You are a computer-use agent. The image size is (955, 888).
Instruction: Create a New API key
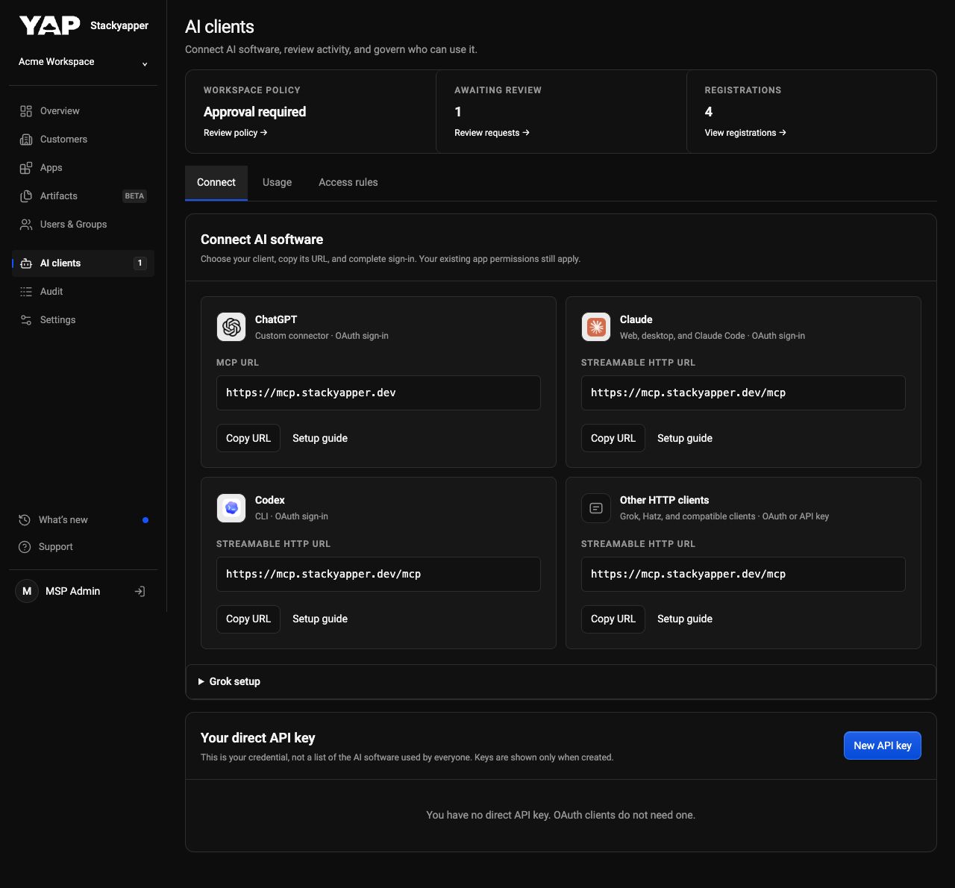[x=883, y=745]
